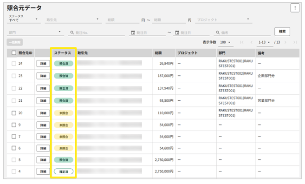Focus the 備考 search field

(242, 33)
